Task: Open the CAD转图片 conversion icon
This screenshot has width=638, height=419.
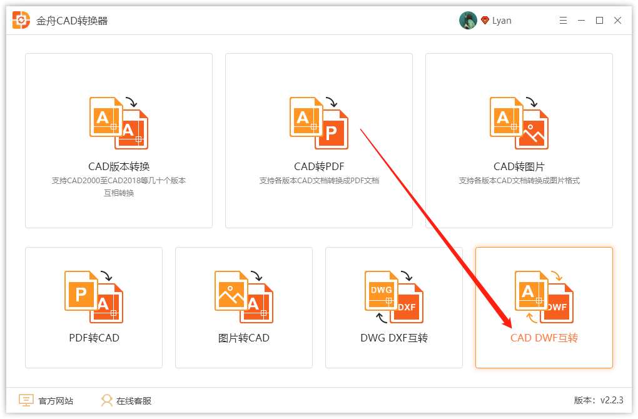Action: click(519, 123)
